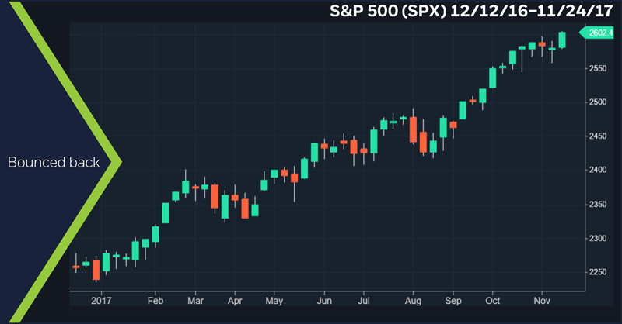622x324 pixels.
Task: Select the Nov label on the date axis
Action: [x=543, y=299]
